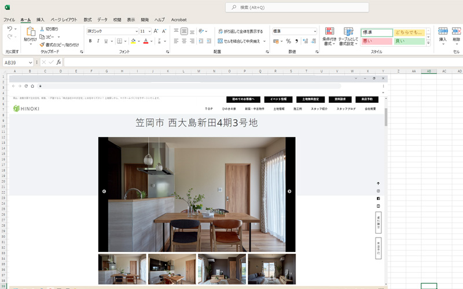Click the Insert Function fx icon
The image size is (463, 289).
(58, 62)
